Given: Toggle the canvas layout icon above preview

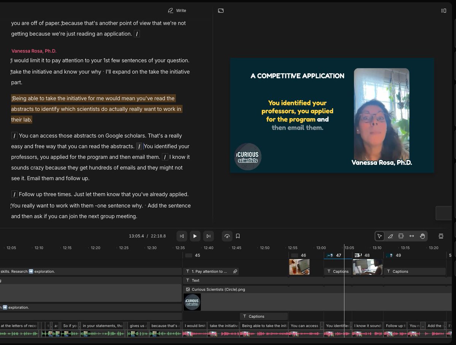Looking at the screenshot, I should point(221,11).
